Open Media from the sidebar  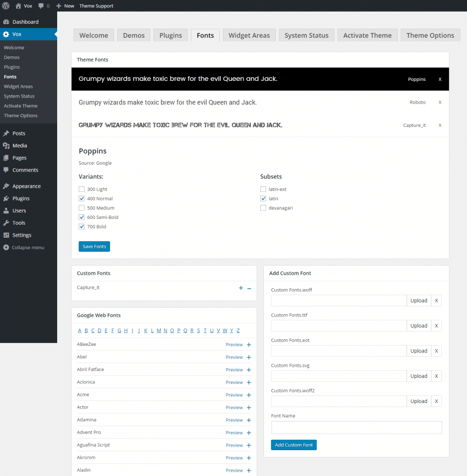coord(20,145)
